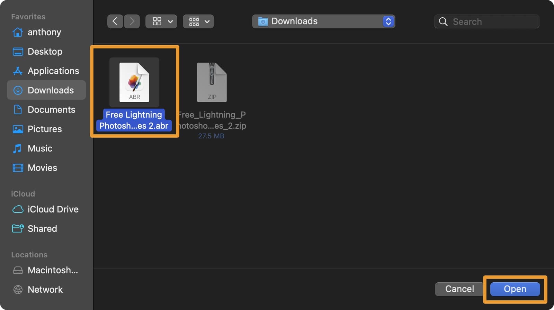Open the Shared folder in sidebar
This screenshot has height=310, width=554.
[x=42, y=229]
